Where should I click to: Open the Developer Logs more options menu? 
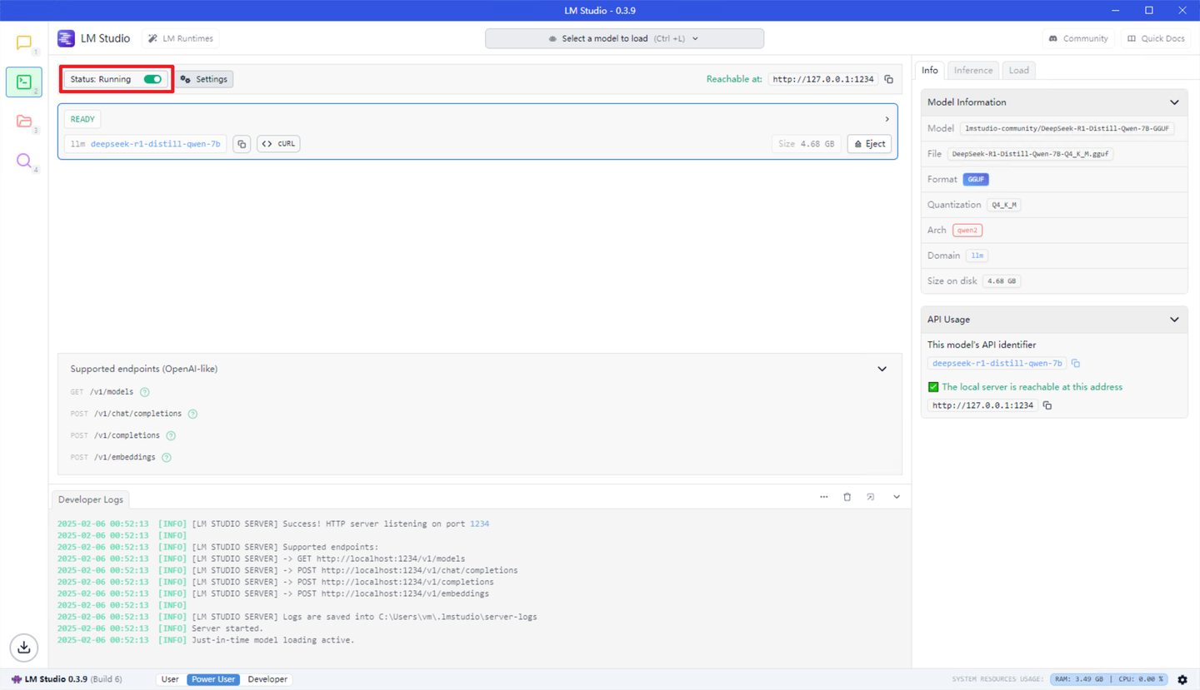pyautogui.click(x=824, y=497)
